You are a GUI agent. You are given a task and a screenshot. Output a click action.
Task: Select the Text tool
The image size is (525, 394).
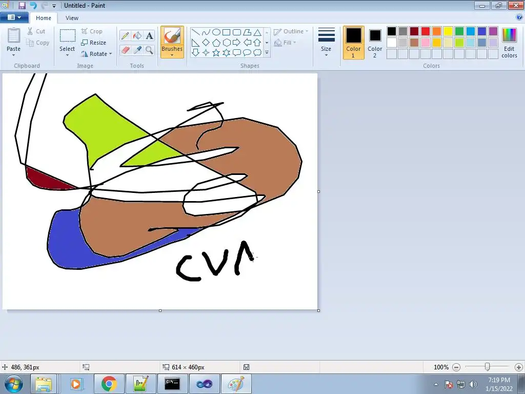tap(149, 35)
